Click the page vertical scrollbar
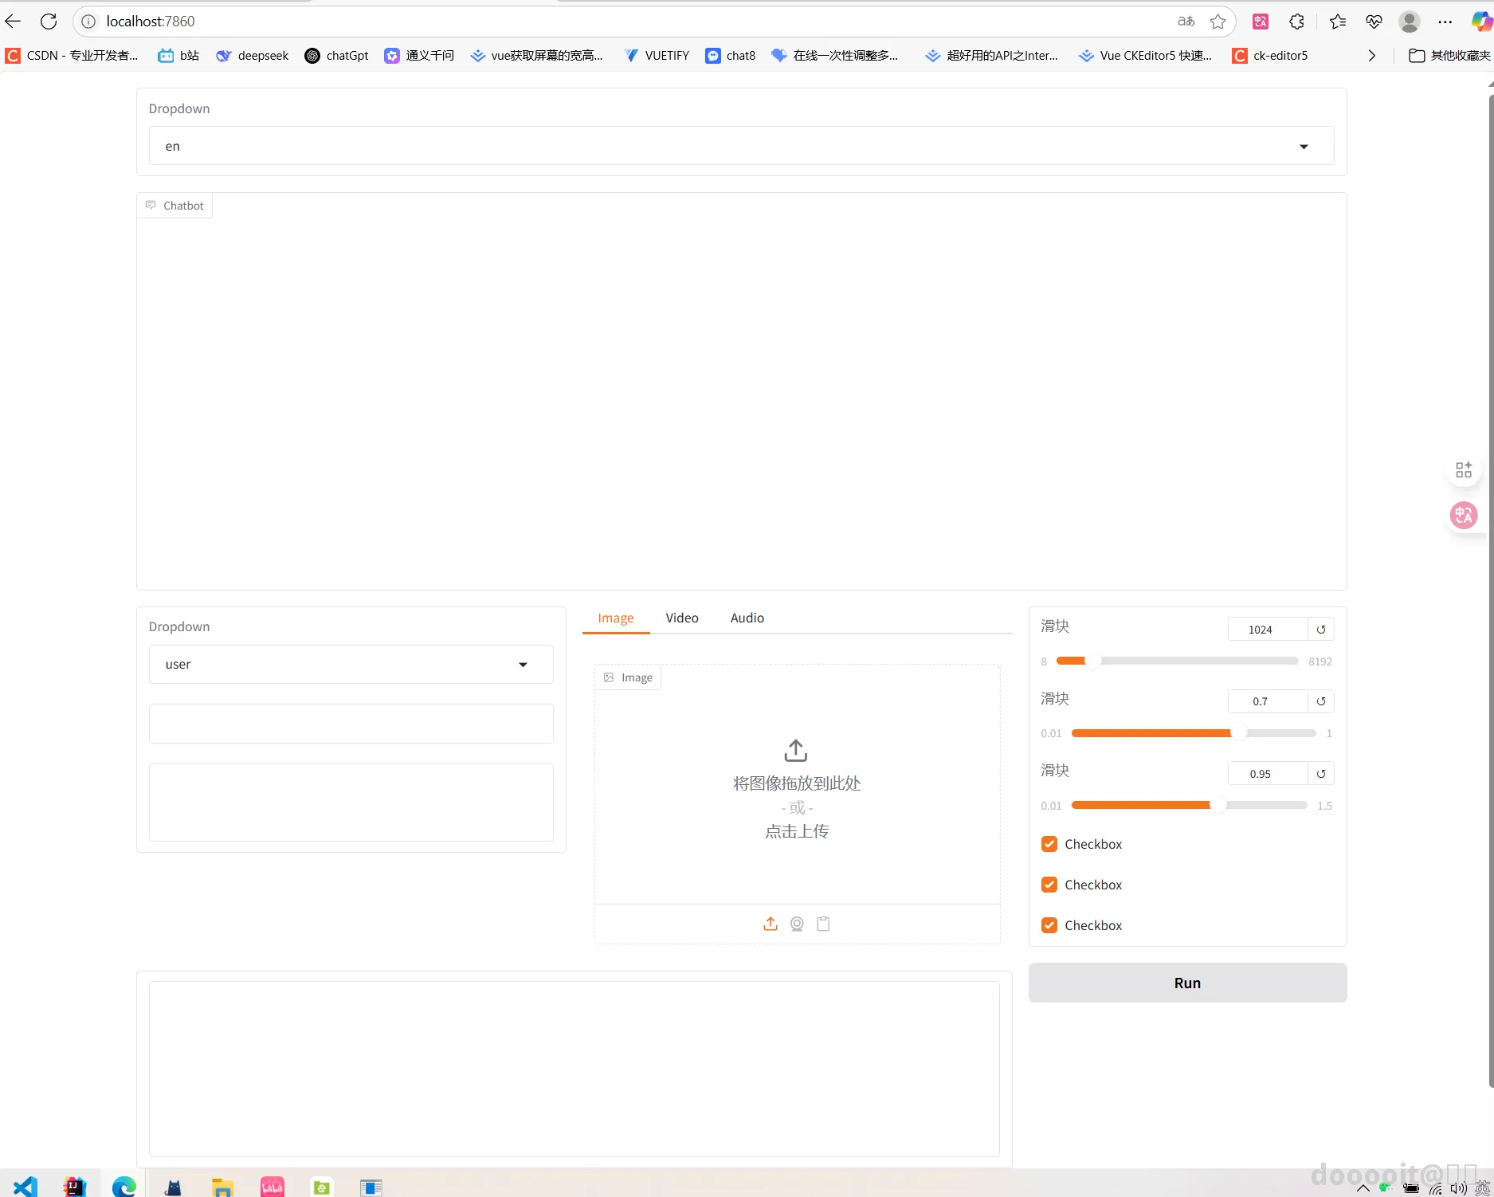1494x1197 pixels. point(1490,590)
